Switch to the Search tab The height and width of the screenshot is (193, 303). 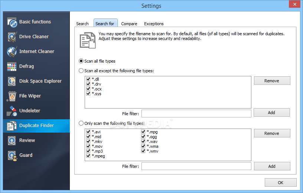(82, 24)
